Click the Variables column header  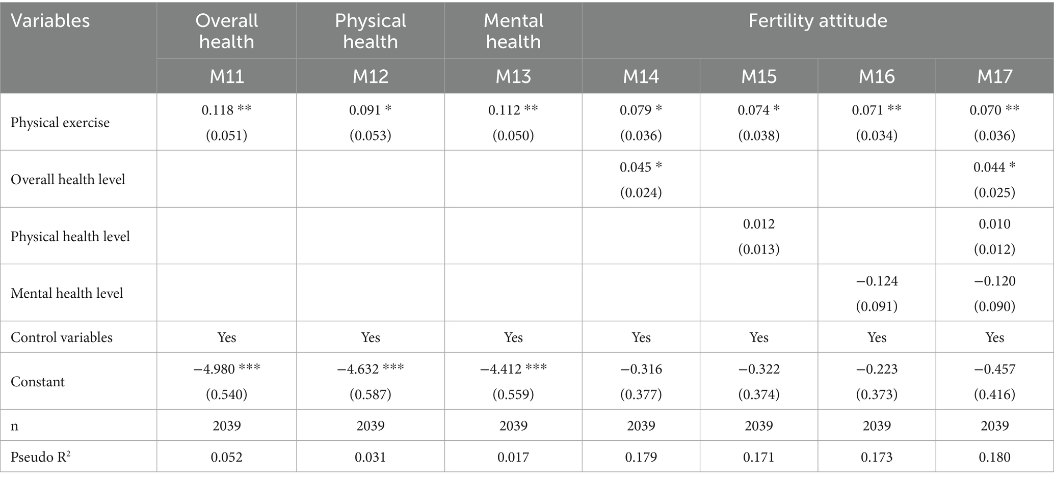click(x=50, y=21)
